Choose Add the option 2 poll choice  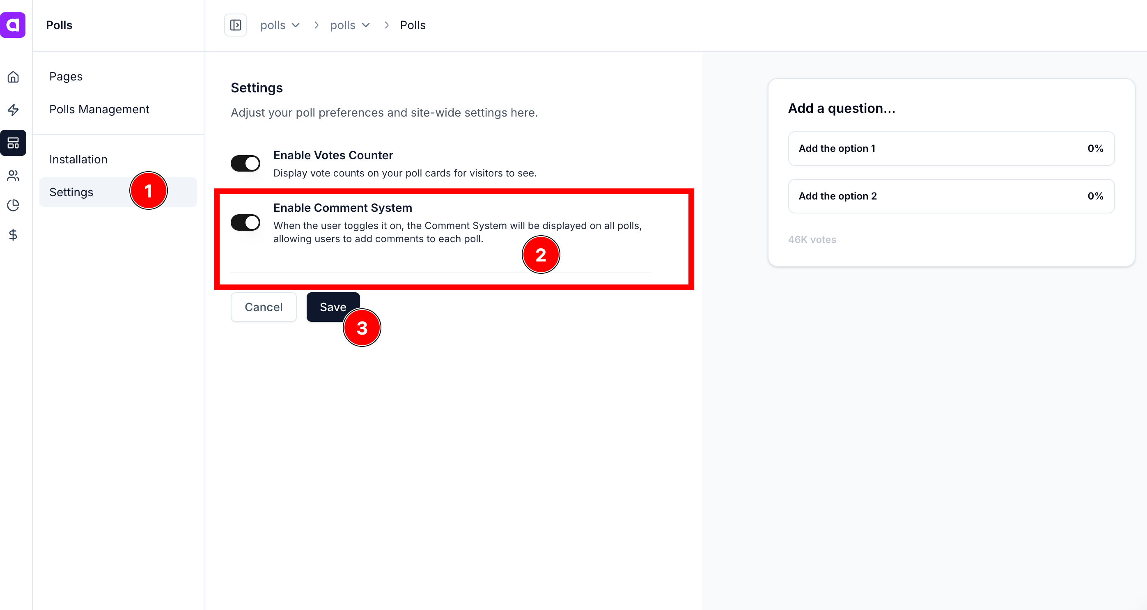[x=951, y=196]
